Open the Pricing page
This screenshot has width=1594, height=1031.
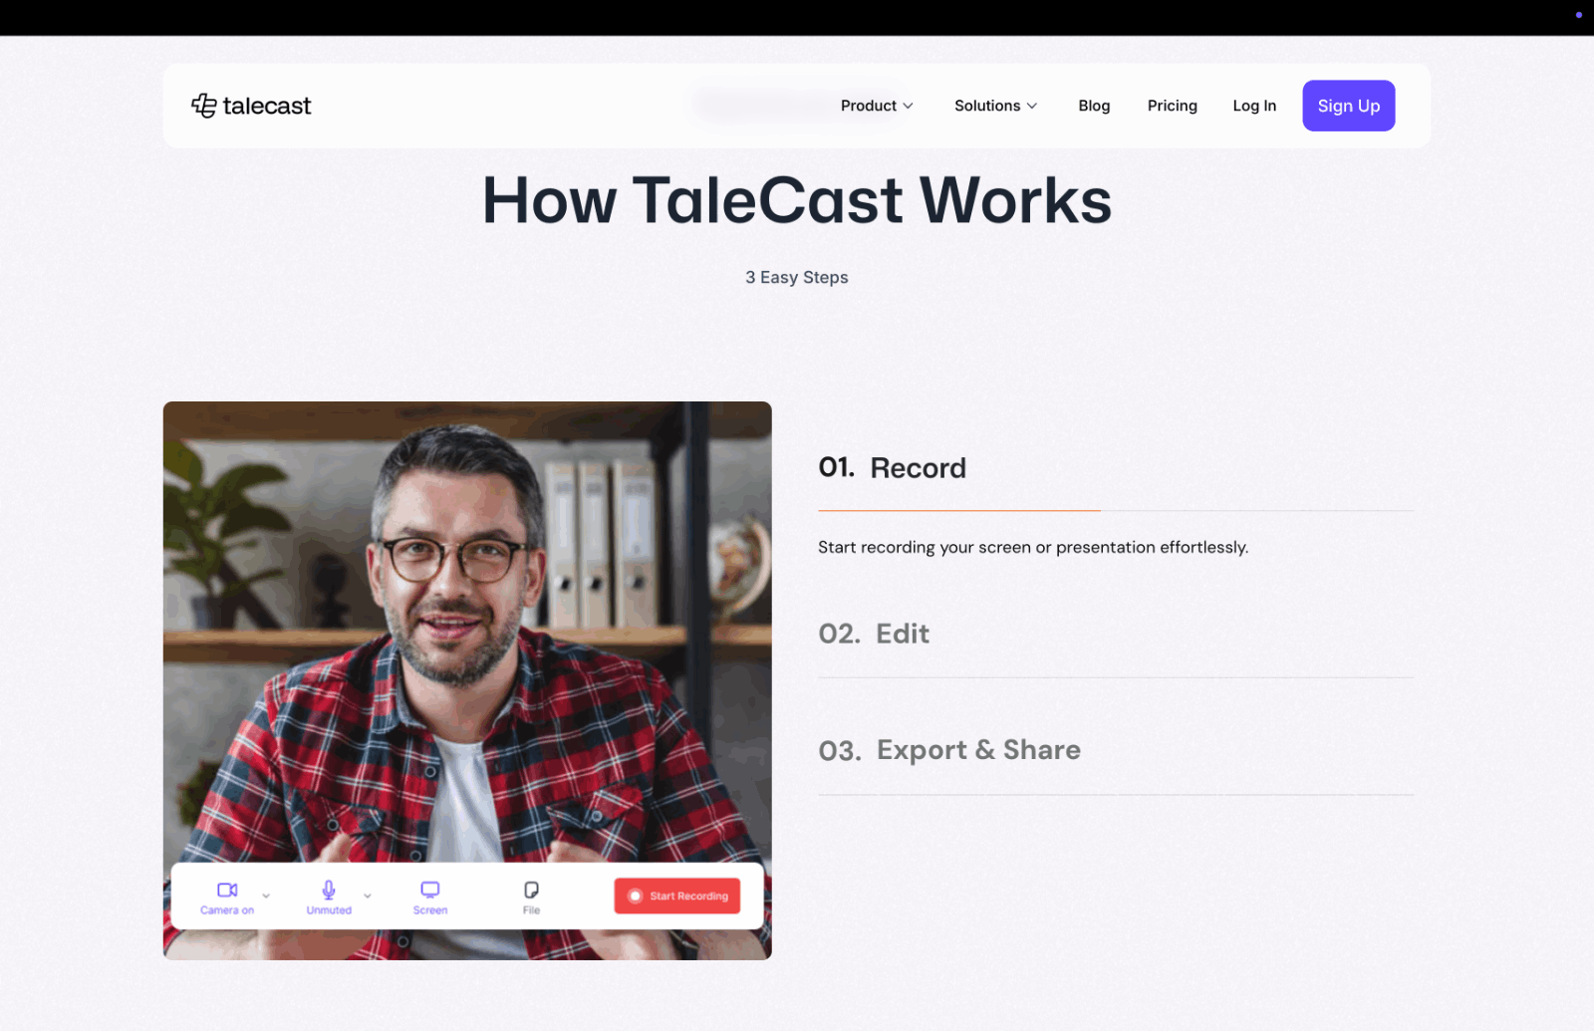click(x=1172, y=106)
